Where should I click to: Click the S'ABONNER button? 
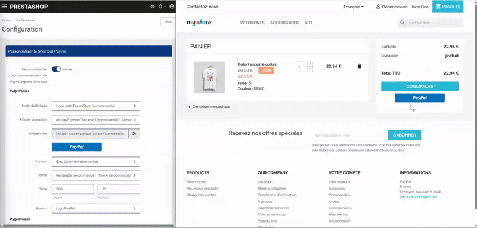(x=404, y=135)
